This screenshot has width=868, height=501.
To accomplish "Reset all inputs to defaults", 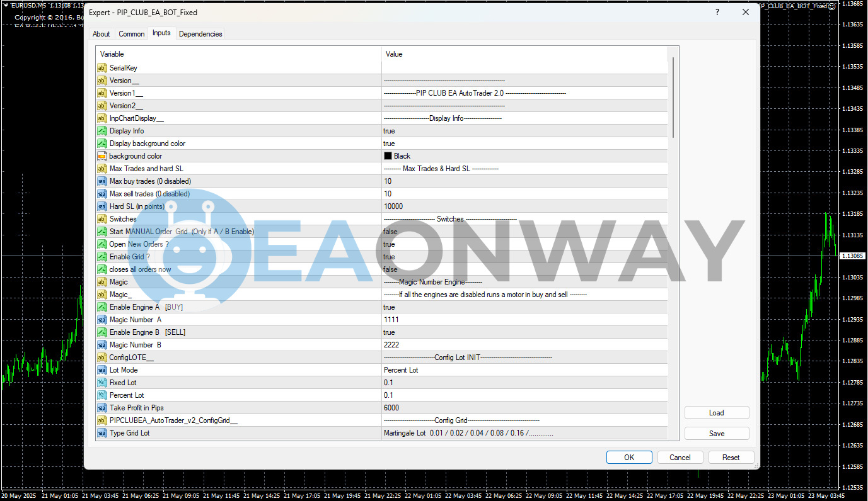I will [x=731, y=458].
